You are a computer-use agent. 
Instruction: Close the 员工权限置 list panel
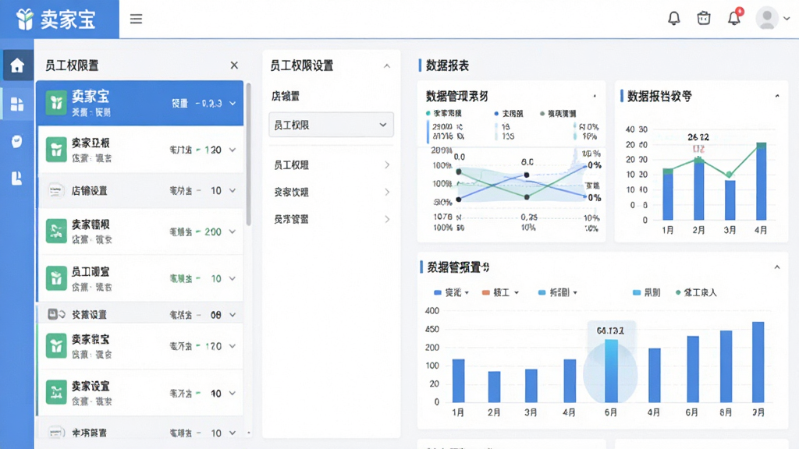coord(234,65)
